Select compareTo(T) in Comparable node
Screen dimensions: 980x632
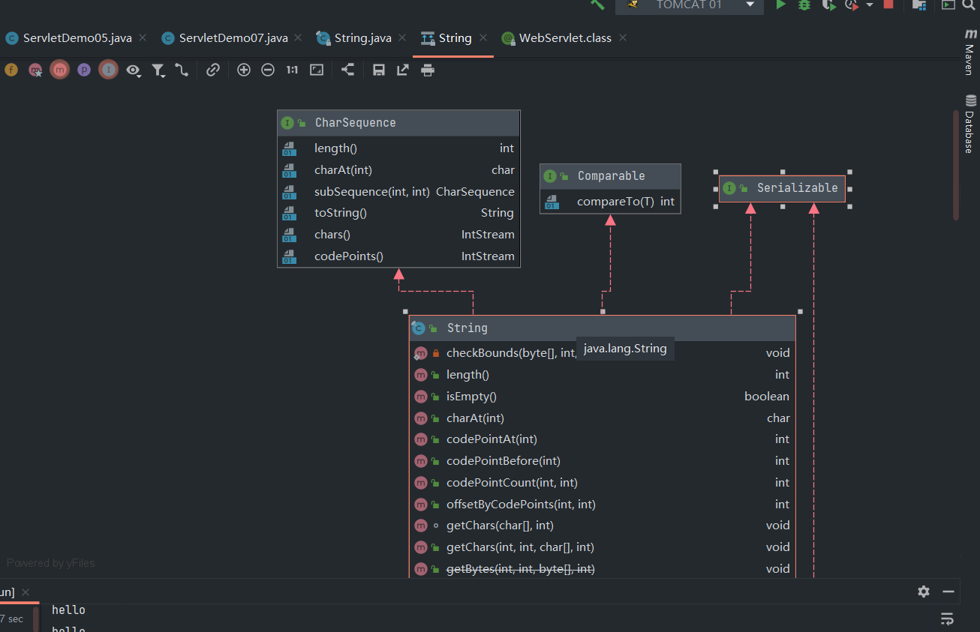click(610, 202)
